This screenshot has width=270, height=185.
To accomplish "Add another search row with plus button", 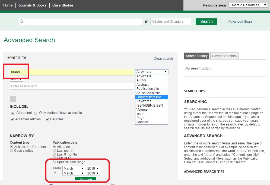I will point(13,99).
